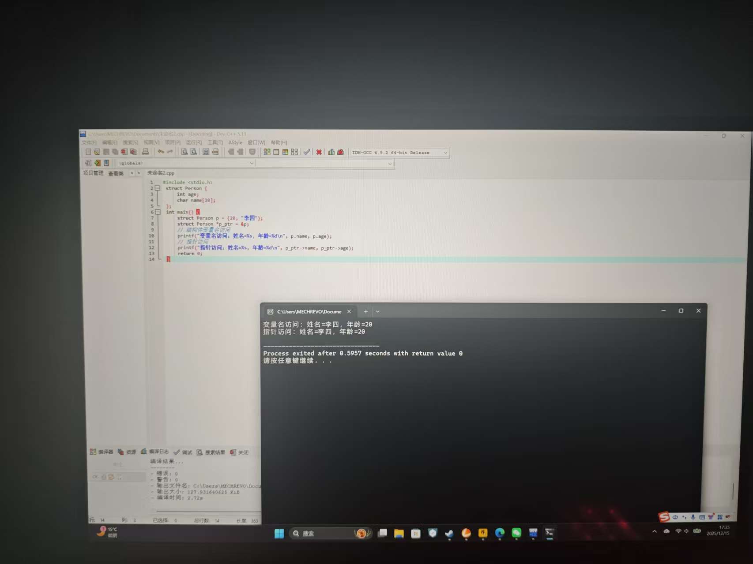The width and height of the screenshot is (753, 564).
Task: Click the Find magnifier toolbar icon
Action: [184, 152]
